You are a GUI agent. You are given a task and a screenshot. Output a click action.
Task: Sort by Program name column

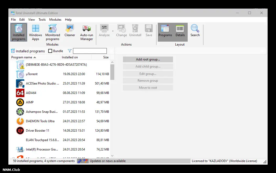(35, 57)
